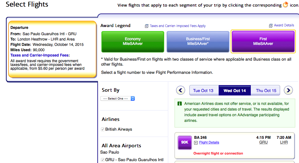Select the Wed Oct 14 tab
This screenshot has height=163, width=299.
click(234, 90)
